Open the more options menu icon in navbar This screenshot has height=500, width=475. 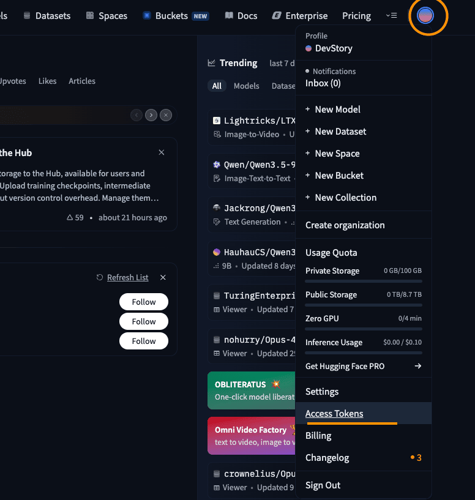point(392,16)
